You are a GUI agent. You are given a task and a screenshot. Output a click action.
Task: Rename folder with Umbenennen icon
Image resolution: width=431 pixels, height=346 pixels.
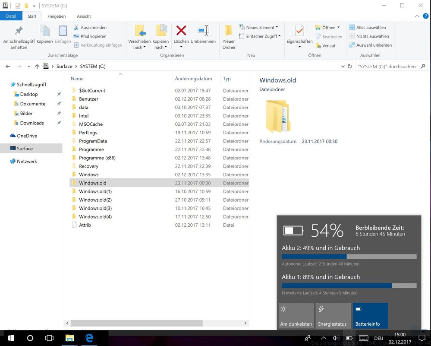203,31
